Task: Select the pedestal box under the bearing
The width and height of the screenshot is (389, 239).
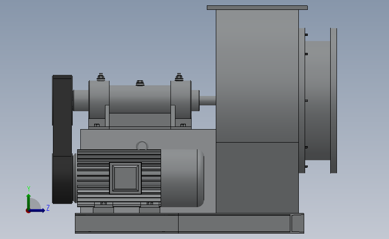Action: [148, 139]
